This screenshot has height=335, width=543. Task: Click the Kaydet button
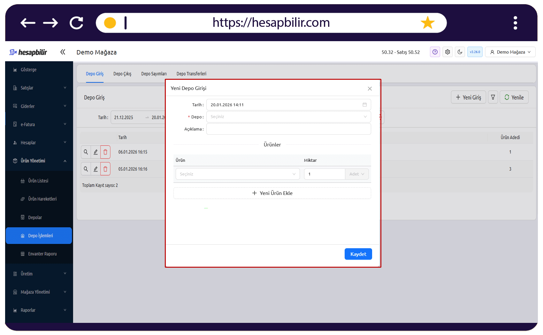point(358,254)
